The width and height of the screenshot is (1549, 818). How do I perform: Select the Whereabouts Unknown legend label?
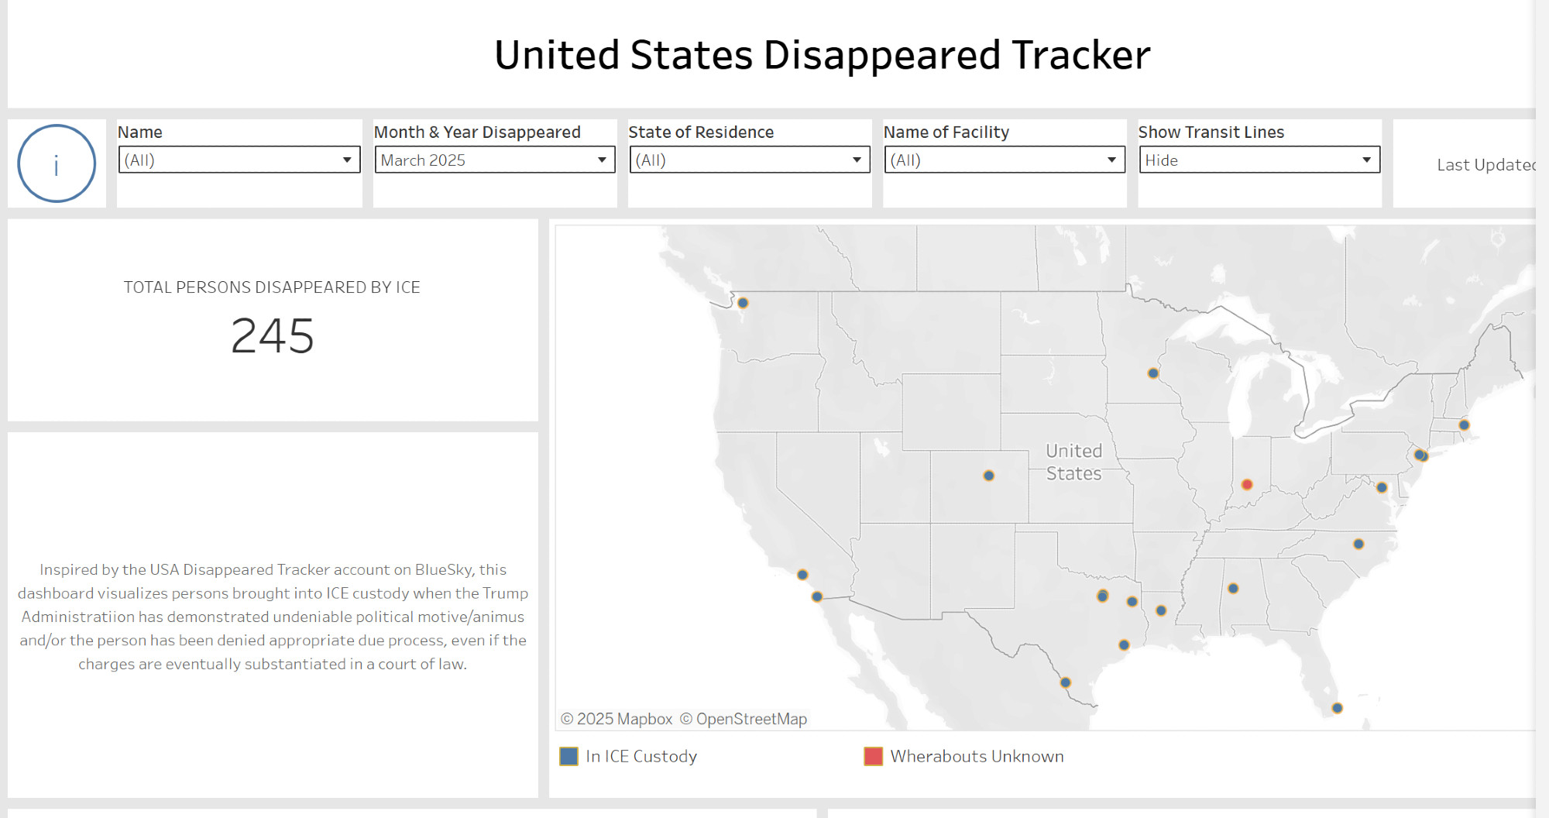(977, 756)
